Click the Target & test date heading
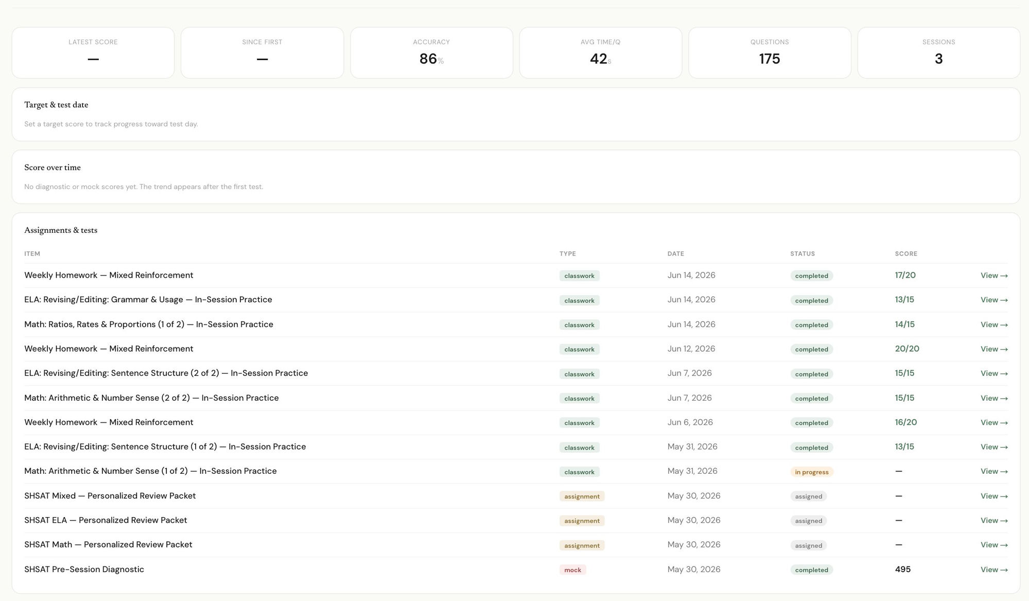The image size is (1029, 601). (x=56, y=105)
